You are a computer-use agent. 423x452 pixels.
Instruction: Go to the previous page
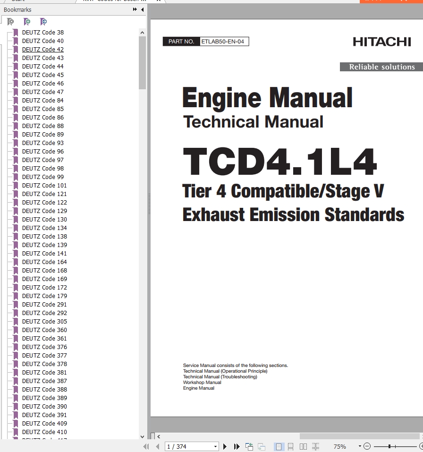(x=157, y=446)
